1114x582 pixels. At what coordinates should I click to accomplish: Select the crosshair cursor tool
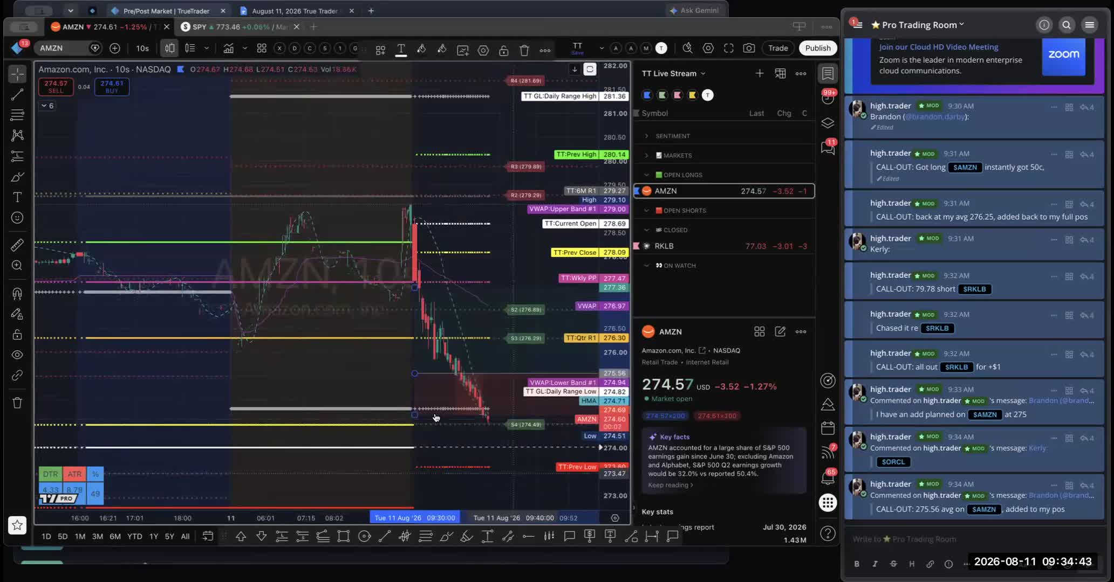tap(17, 74)
